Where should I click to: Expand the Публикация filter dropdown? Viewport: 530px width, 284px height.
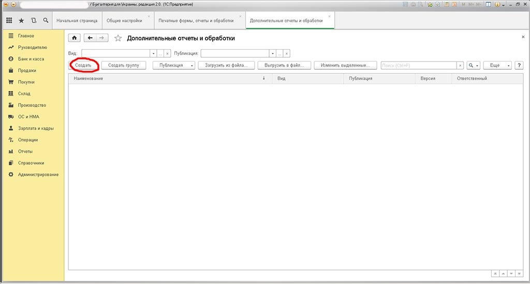point(272,53)
